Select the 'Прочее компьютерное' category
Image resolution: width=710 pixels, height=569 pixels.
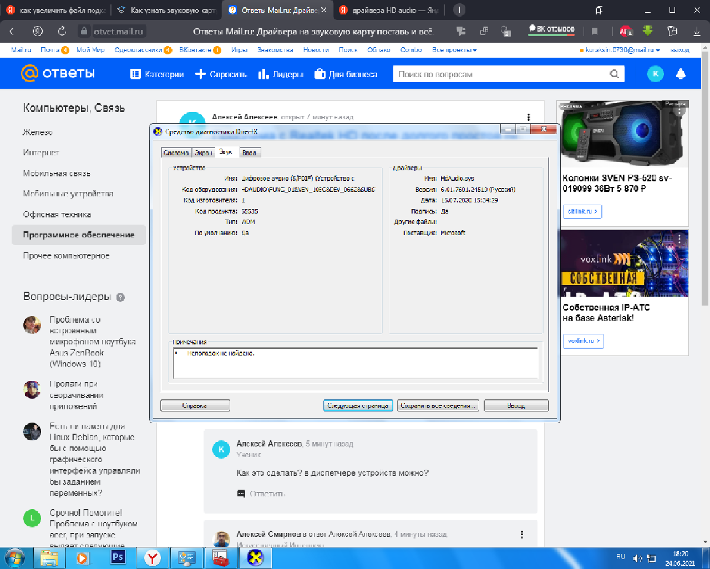pyautogui.click(x=66, y=256)
